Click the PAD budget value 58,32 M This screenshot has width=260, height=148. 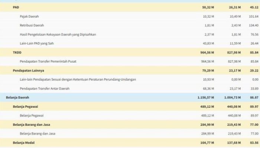(x=208, y=7)
